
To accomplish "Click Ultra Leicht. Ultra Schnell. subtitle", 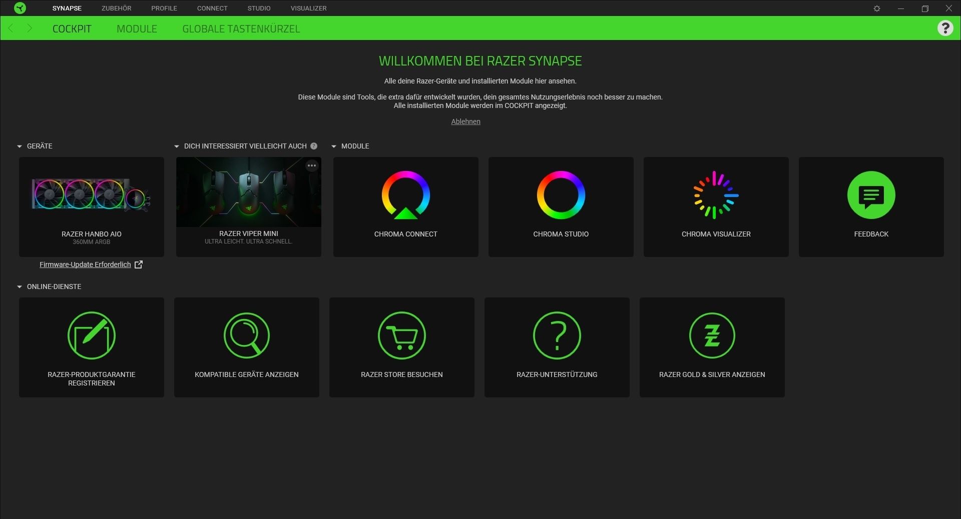I will pyautogui.click(x=249, y=241).
